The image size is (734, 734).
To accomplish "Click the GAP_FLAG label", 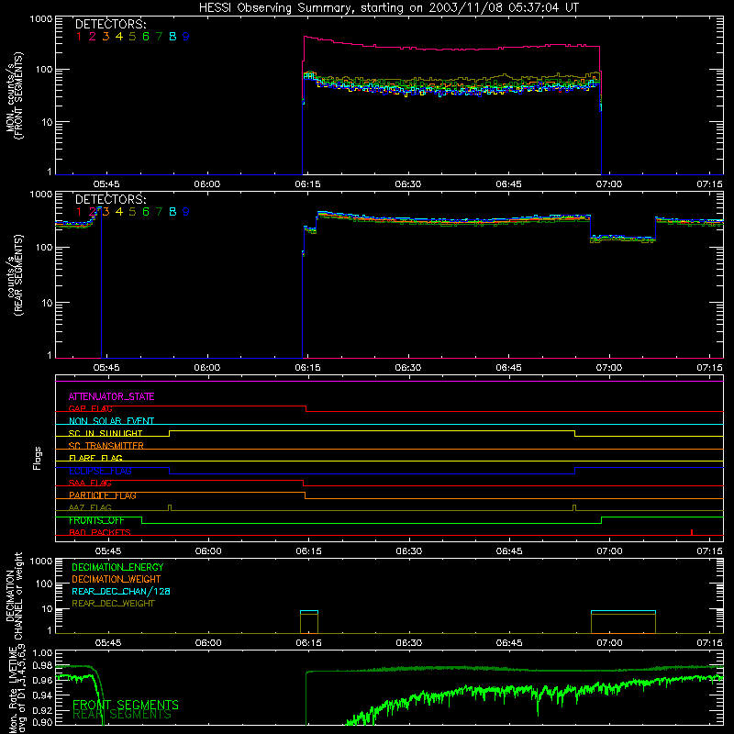I will 90,408.
